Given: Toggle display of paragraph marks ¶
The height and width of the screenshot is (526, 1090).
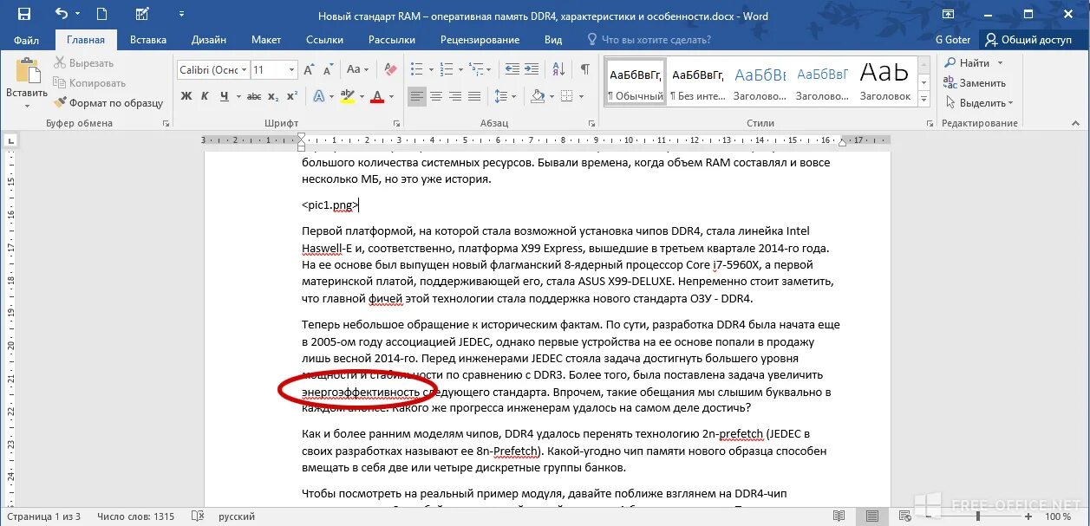Looking at the screenshot, I should click(585, 69).
